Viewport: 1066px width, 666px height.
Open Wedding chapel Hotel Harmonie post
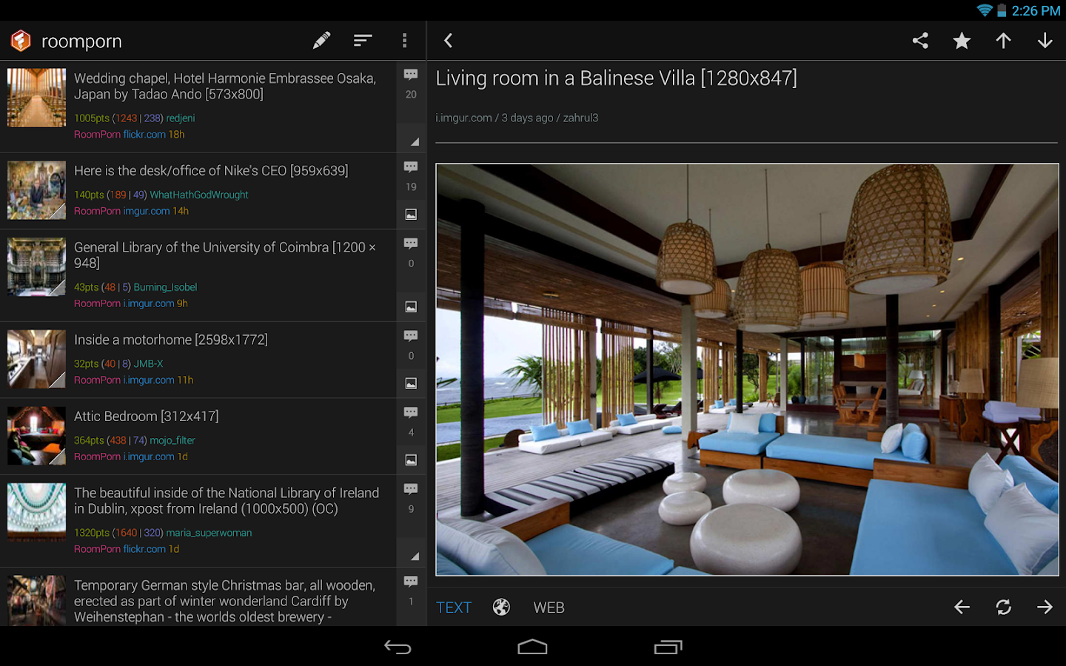point(225,87)
